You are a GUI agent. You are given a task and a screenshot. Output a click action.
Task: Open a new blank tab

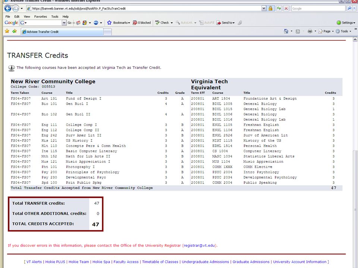click(107, 32)
